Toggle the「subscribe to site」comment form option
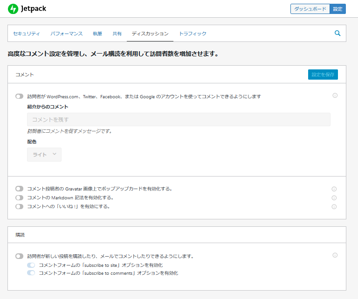 click(31, 265)
